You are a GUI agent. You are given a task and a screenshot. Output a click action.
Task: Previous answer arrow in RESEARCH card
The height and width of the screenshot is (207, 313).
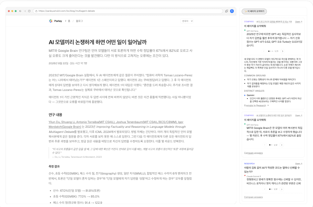(265, 189)
